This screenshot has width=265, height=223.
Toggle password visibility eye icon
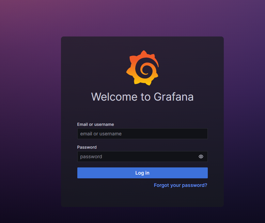click(201, 157)
